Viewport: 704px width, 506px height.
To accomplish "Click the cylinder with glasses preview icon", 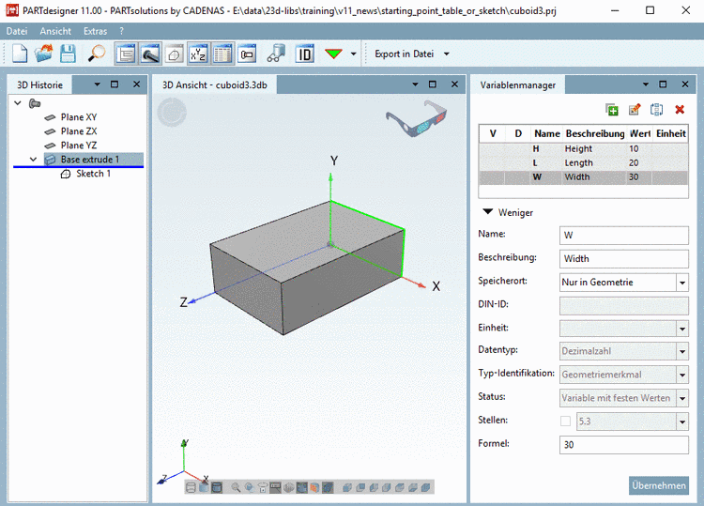I will point(276,54).
